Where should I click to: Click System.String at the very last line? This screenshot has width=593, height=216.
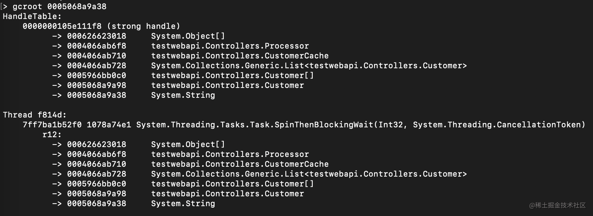(x=183, y=204)
